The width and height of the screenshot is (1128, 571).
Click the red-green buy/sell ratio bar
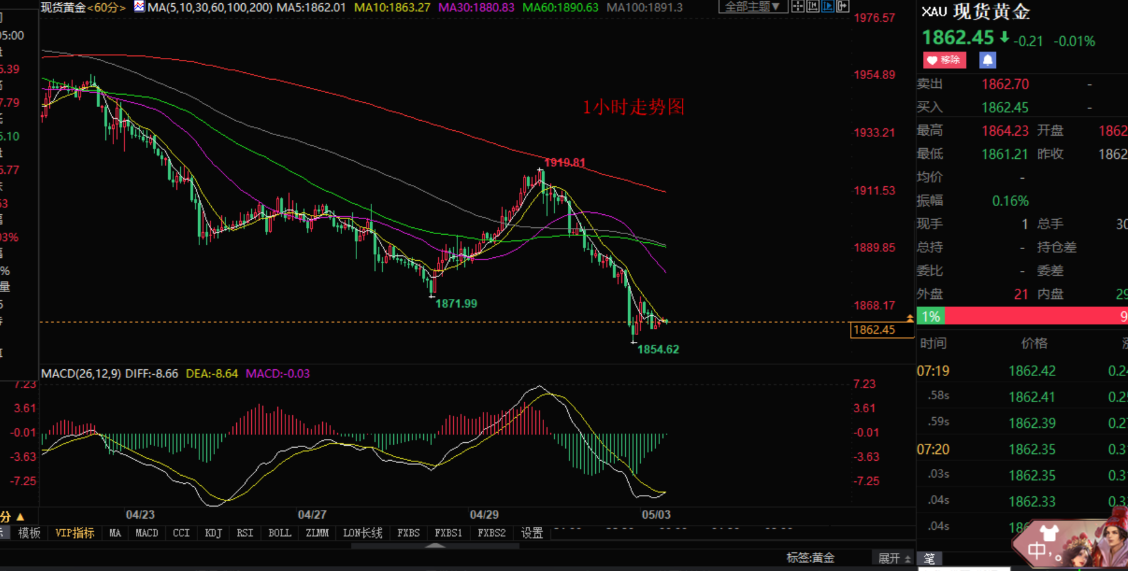click(1022, 316)
